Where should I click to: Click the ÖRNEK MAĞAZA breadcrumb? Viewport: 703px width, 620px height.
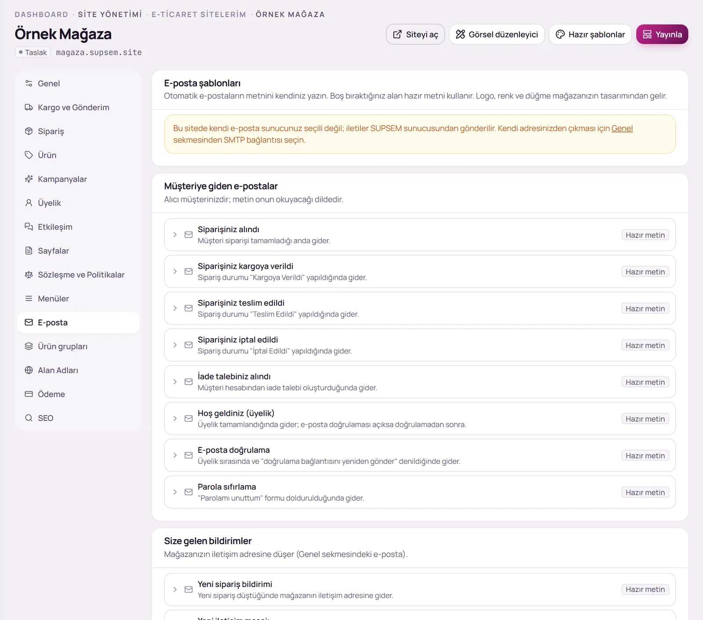click(x=290, y=15)
